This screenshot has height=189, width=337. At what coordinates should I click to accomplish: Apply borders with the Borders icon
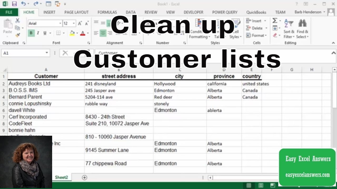coord(58,33)
